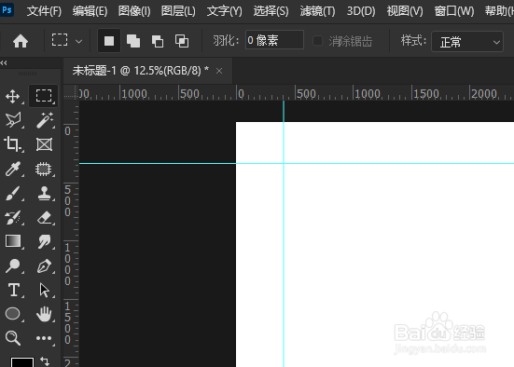Open the 文件(F) menu
Screen dimensions: 514x367
[44, 11]
